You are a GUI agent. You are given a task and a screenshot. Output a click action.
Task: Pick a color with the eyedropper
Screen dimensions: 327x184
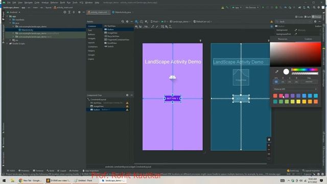(277, 72)
